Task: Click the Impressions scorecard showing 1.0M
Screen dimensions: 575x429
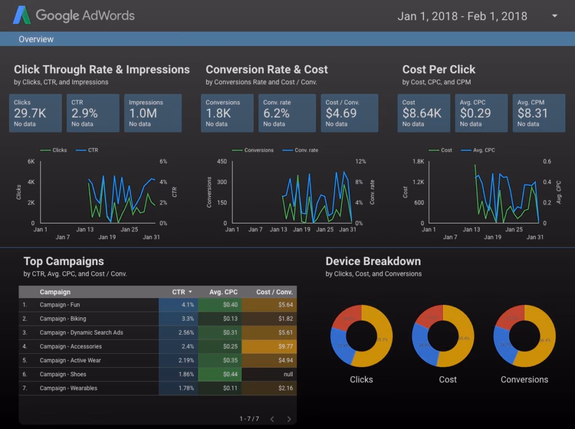Action: click(x=153, y=113)
